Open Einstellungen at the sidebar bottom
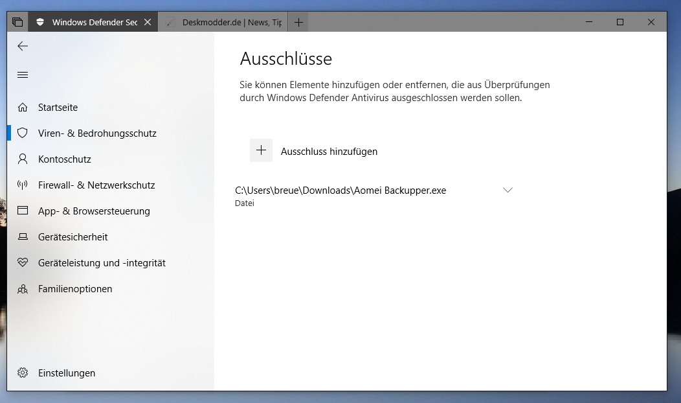 [67, 373]
